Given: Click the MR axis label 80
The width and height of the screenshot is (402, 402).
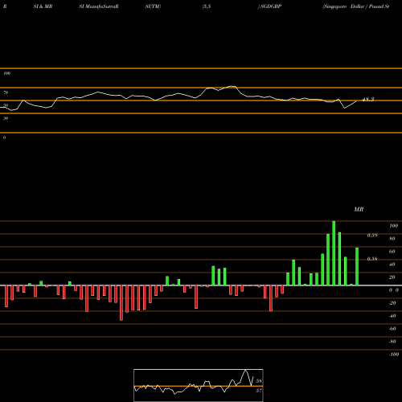Looking at the screenshot, I should 392,239.
